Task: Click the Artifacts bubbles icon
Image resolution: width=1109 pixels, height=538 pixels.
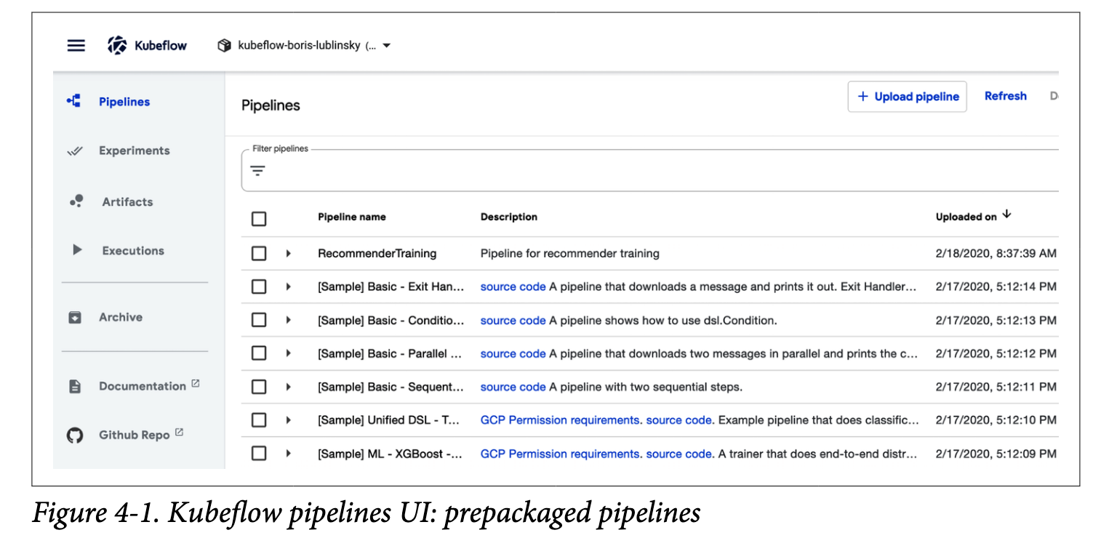Action: [x=76, y=201]
